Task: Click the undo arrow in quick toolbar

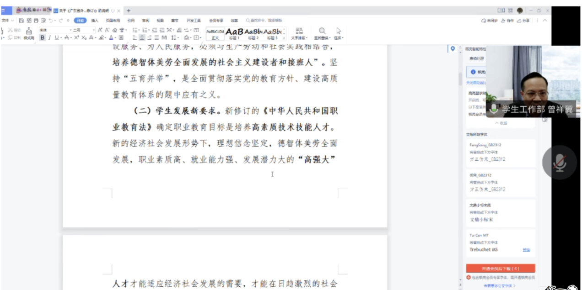Action: (50, 21)
